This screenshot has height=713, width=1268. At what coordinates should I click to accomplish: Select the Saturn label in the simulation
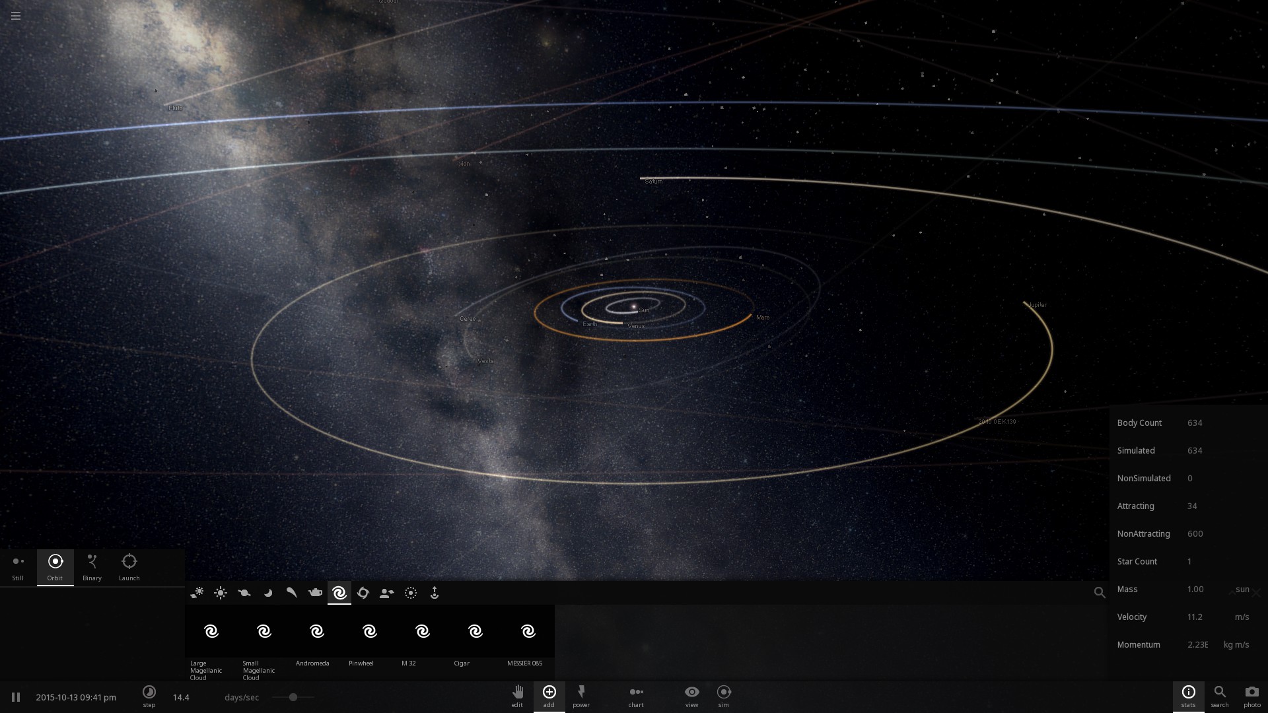(654, 182)
